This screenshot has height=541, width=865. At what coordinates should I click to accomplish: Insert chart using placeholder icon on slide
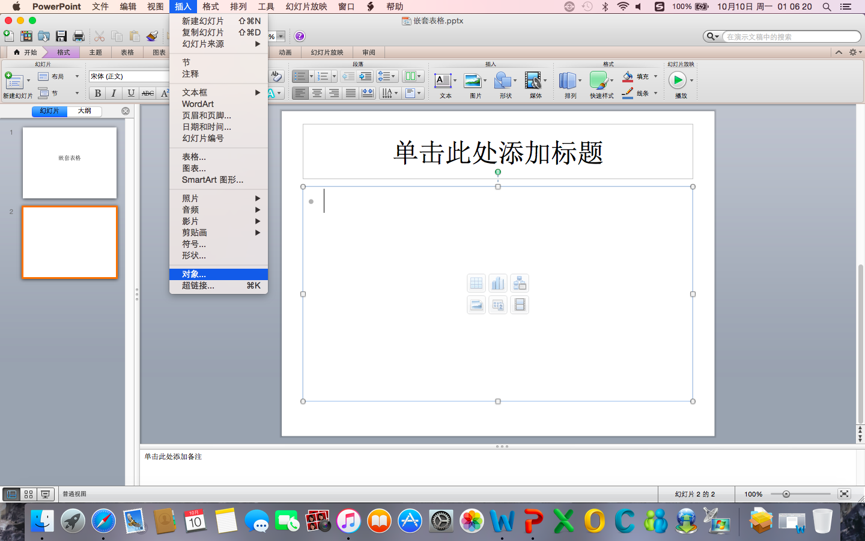point(498,283)
